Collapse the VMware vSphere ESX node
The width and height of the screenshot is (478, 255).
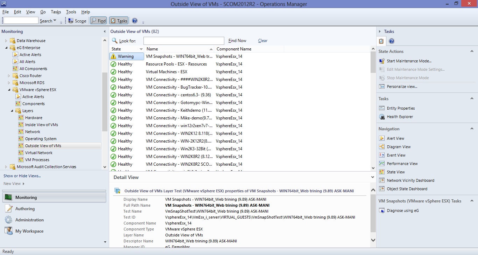pos(9,90)
